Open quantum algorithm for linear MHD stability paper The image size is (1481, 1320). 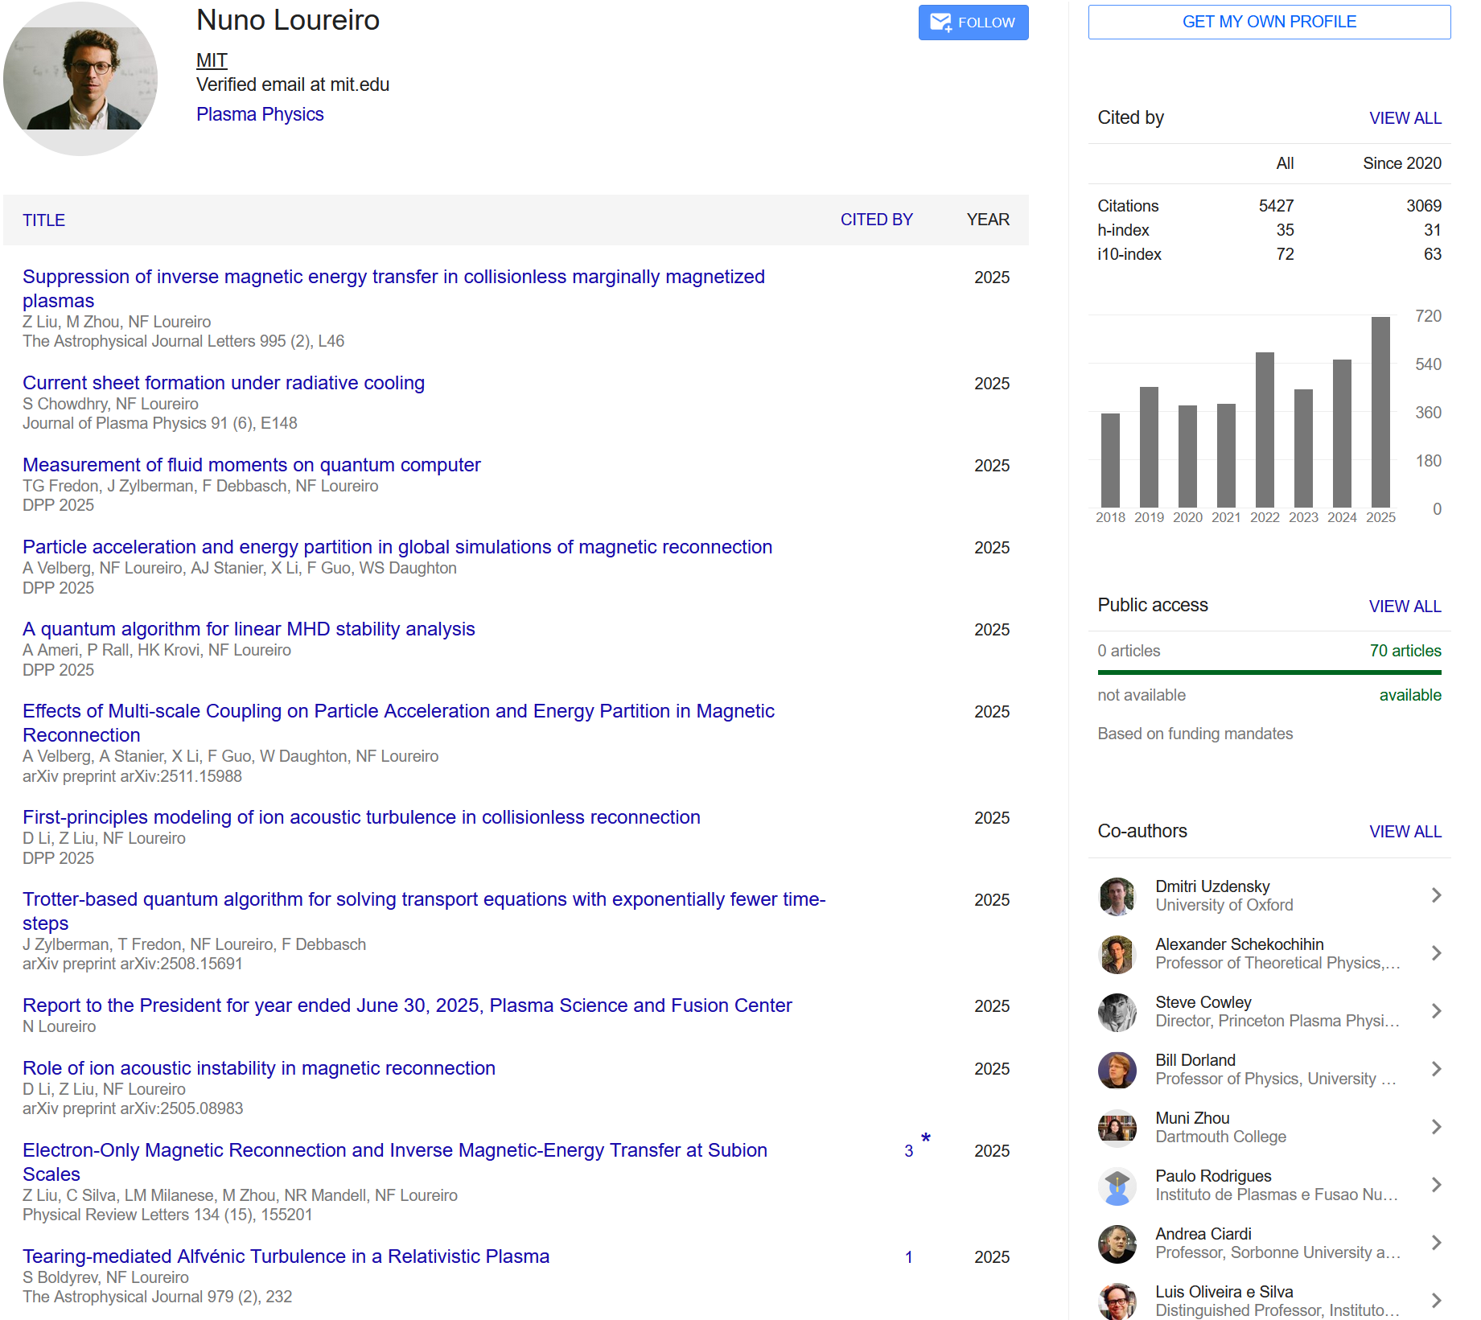pyautogui.click(x=249, y=629)
